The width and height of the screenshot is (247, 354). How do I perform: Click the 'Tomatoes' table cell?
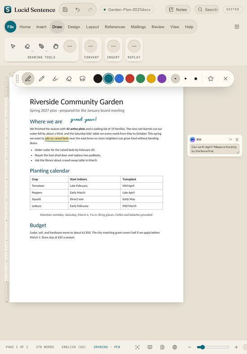click(49, 186)
